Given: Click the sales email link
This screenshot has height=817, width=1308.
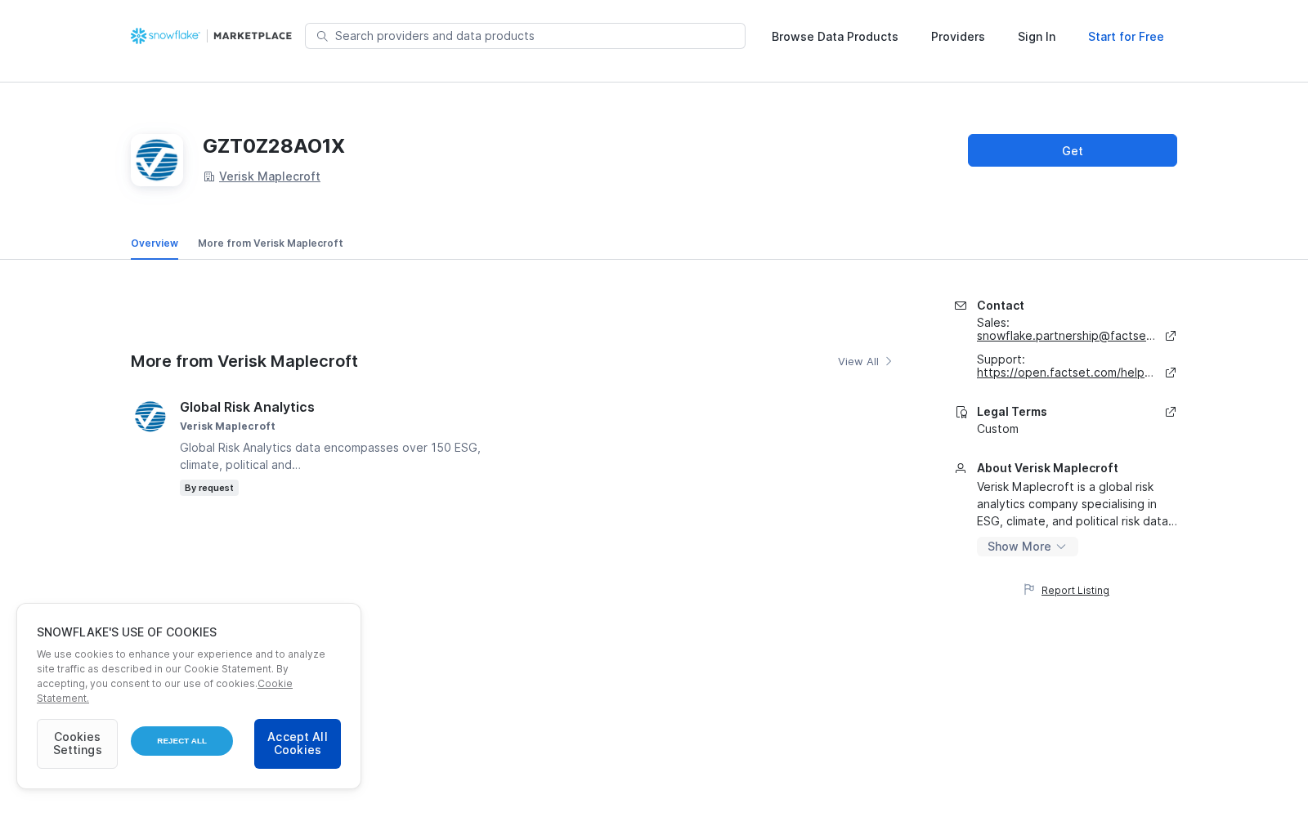Looking at the screenshot, I should click(1066, 336).
